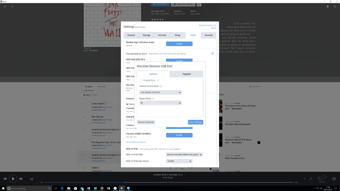Screen dimensions: 340x191
Task: Click the Restore Defaults button
Action: tap(146, 122)
